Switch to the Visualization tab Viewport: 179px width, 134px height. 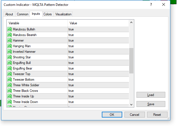63,14
